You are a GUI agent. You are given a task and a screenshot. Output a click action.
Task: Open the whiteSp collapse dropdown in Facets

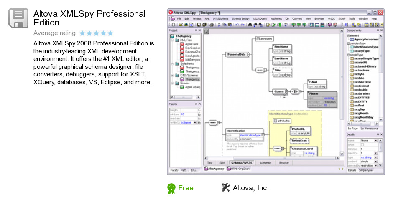(x=195, y=123)
